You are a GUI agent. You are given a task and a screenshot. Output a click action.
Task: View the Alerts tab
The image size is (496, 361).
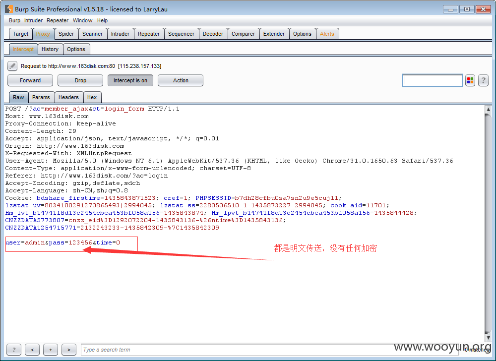tap(327, 34)
